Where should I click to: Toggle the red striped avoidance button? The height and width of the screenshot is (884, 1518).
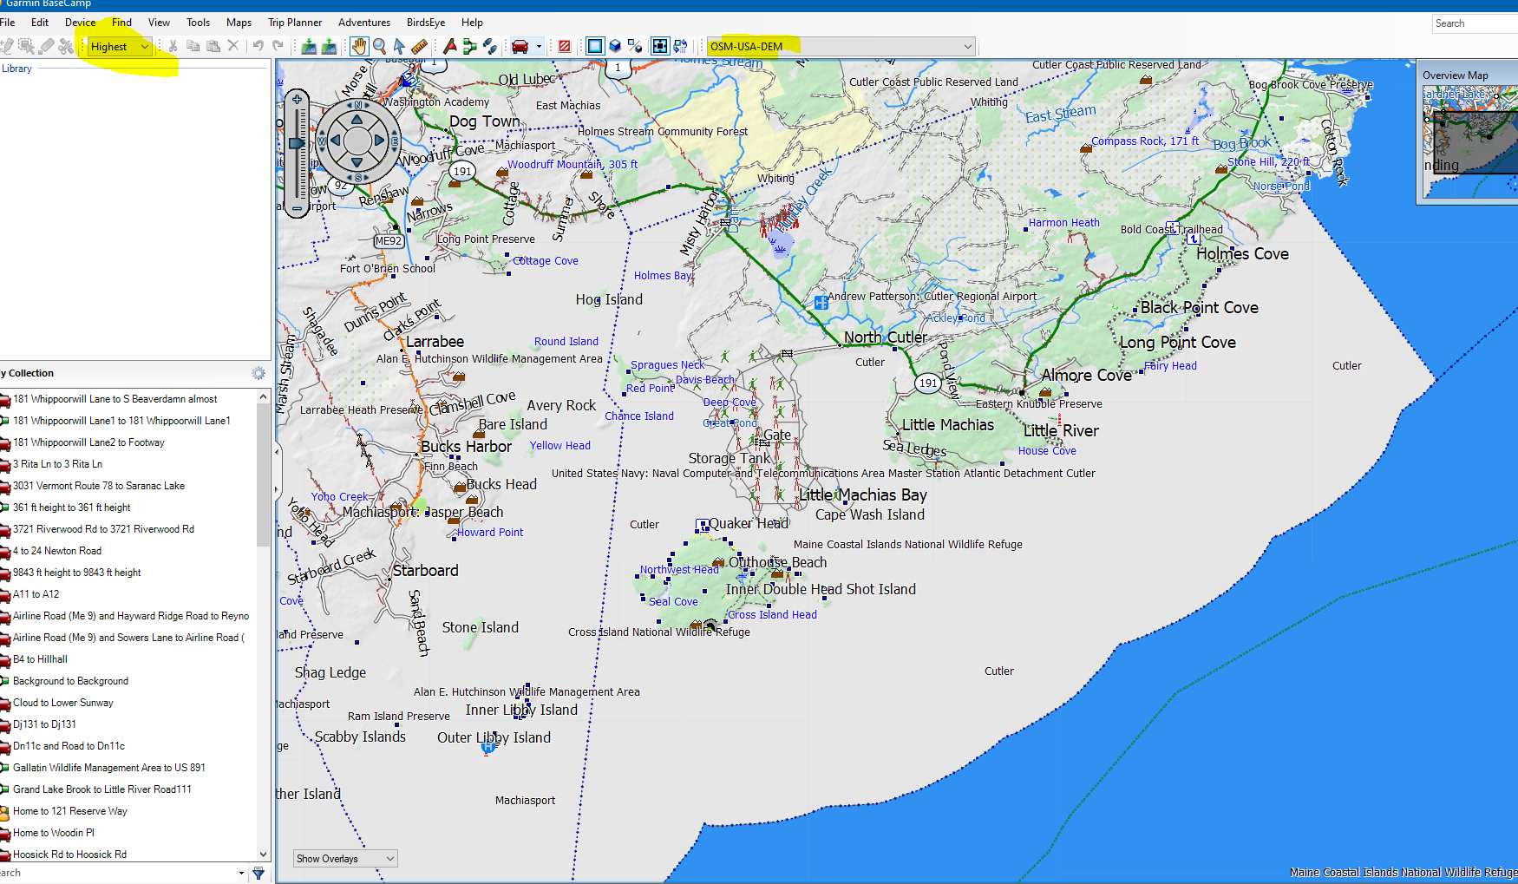pos(565,47)
